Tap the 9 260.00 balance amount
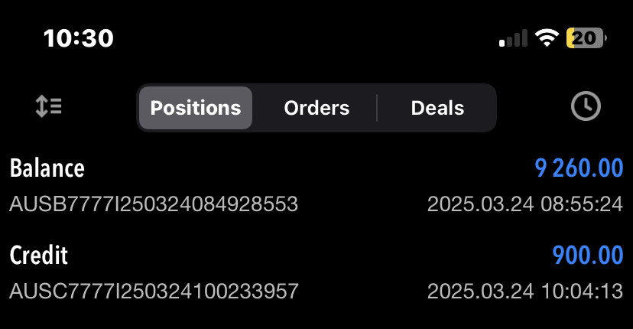Viewport: 633px width, 329px height. tap(579, 168)
